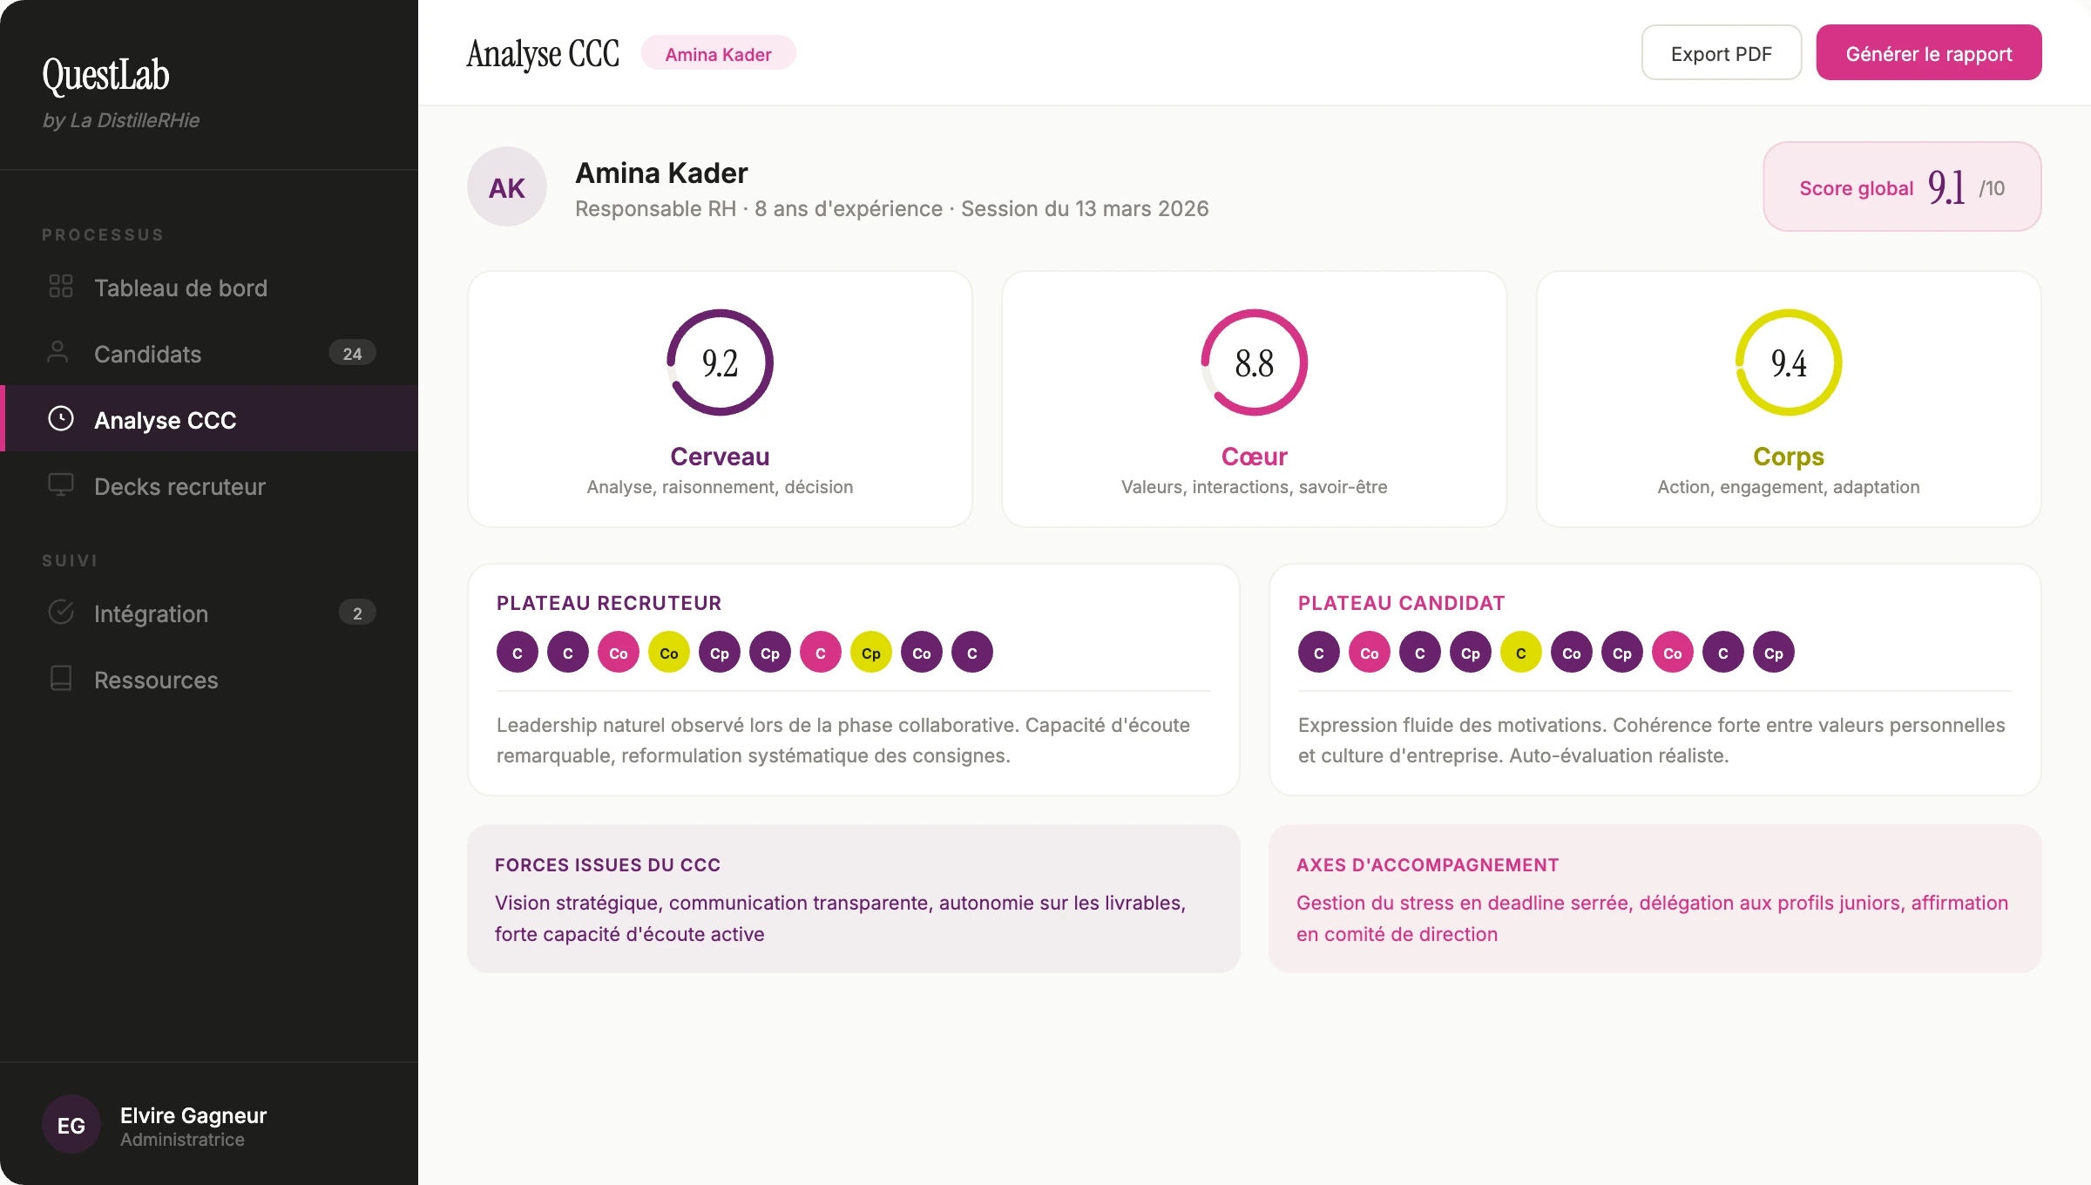Select the Candidats person icon

tap(60, 353)
